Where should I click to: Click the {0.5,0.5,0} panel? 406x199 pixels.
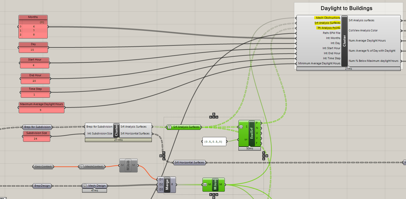point(214,142)
